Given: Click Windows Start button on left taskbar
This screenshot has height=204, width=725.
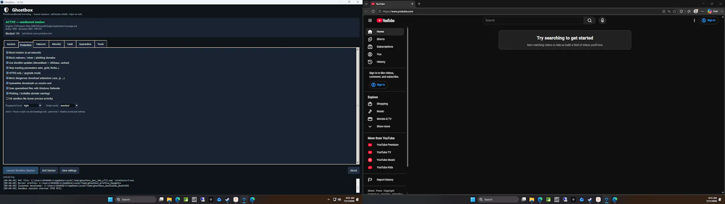Looking at the screenshot, I should coord(110,199).
